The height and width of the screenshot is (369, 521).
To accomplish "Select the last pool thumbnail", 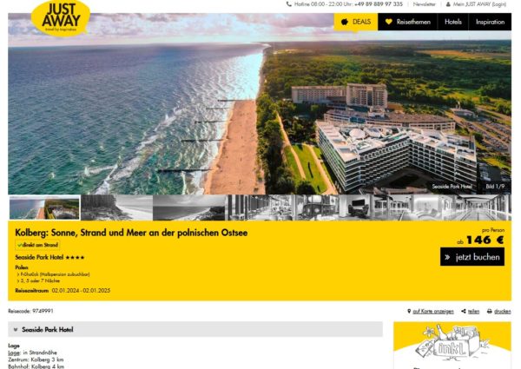I will (x=475, y=208).
